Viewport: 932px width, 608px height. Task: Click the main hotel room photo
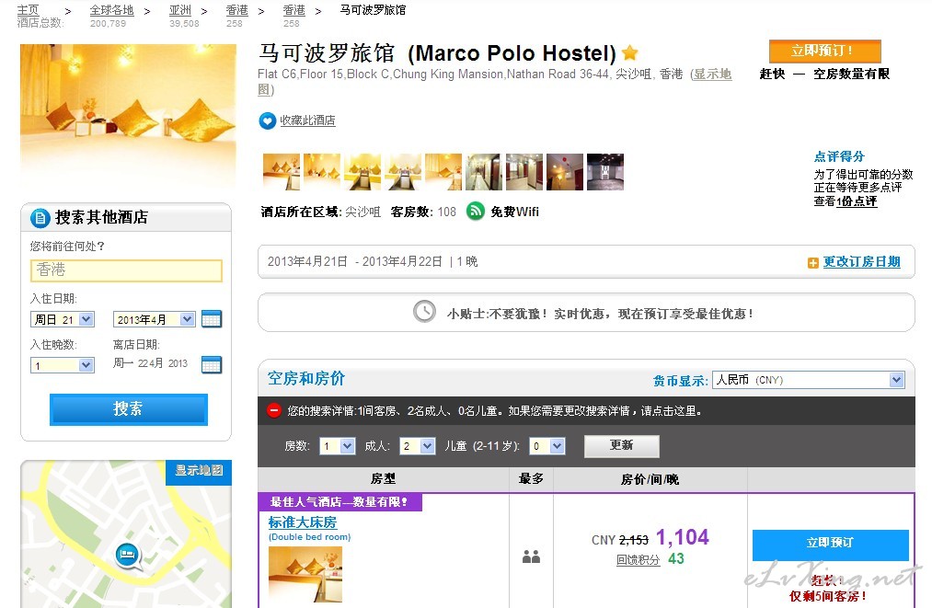click(128, 116)
